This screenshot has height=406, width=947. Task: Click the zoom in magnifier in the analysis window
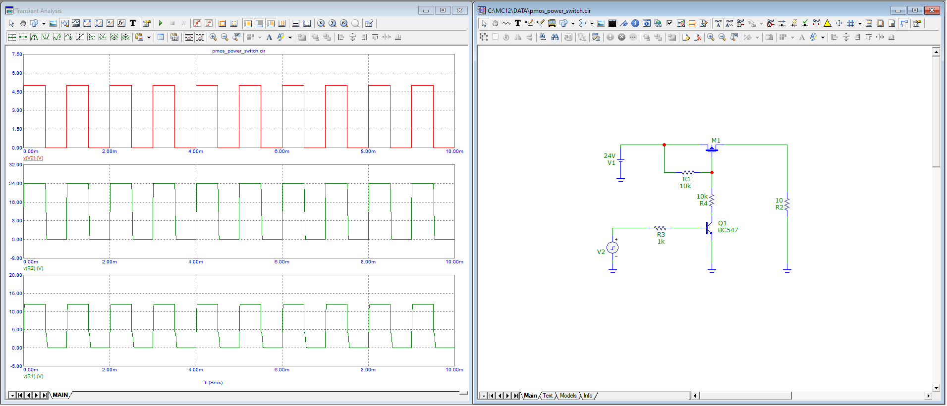pyautogui.click(x=213, y=37)
